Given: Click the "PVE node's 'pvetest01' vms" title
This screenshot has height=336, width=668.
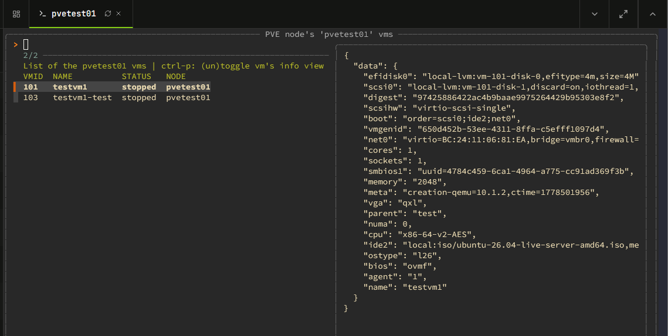Looking at the screenshot, I should click(x=329, y=34).
